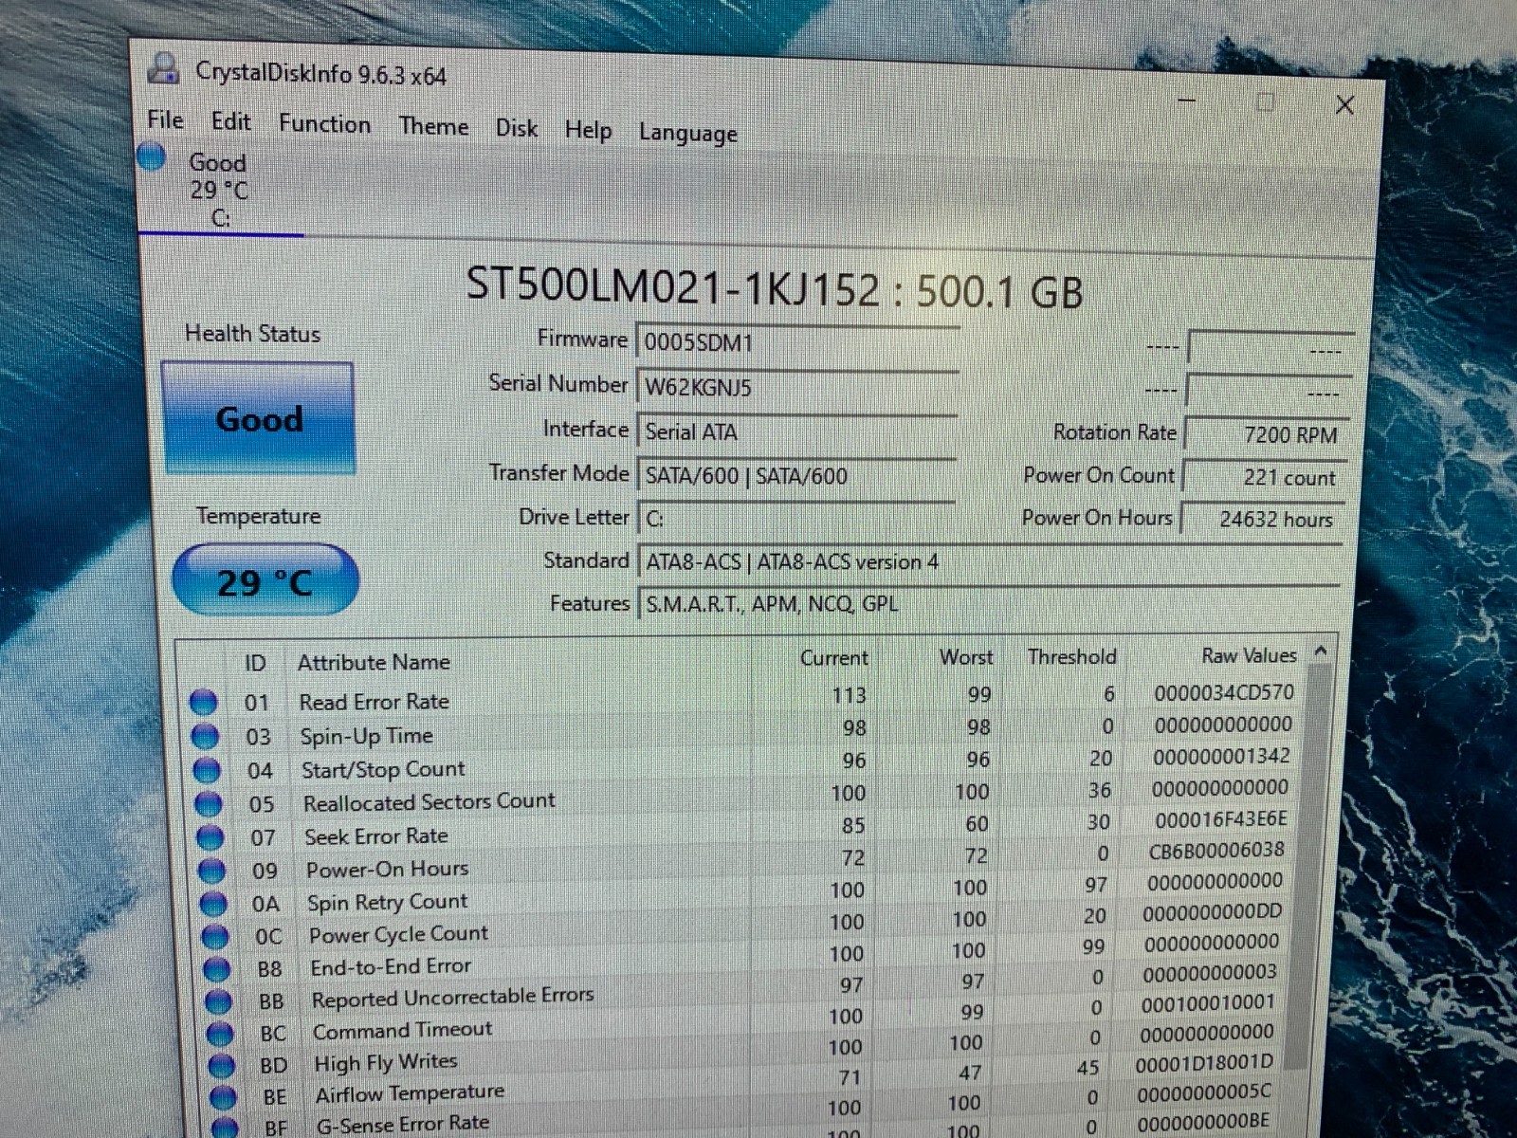This screenshot has width=1517, height=1138.
Task: Open the Help menu
Action: coord(588,130)
